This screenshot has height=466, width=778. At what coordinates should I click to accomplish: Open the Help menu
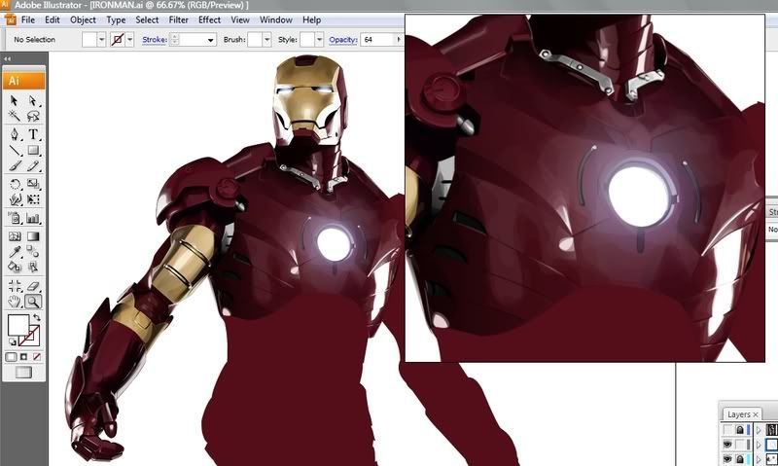pyautogui.click(x=311, y=19)
